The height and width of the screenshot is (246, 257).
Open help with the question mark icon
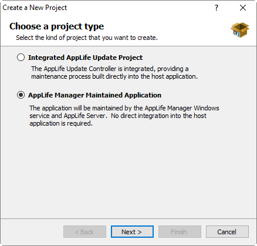coord(217,8)
